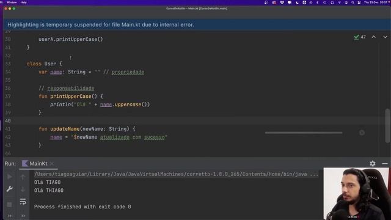Rerun MainKt with the green play icon
391x220 pixels.
click(x=10, y=177)
